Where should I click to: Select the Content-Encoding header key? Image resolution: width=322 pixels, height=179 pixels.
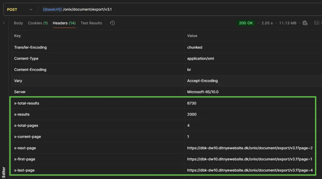pos(30,69)
